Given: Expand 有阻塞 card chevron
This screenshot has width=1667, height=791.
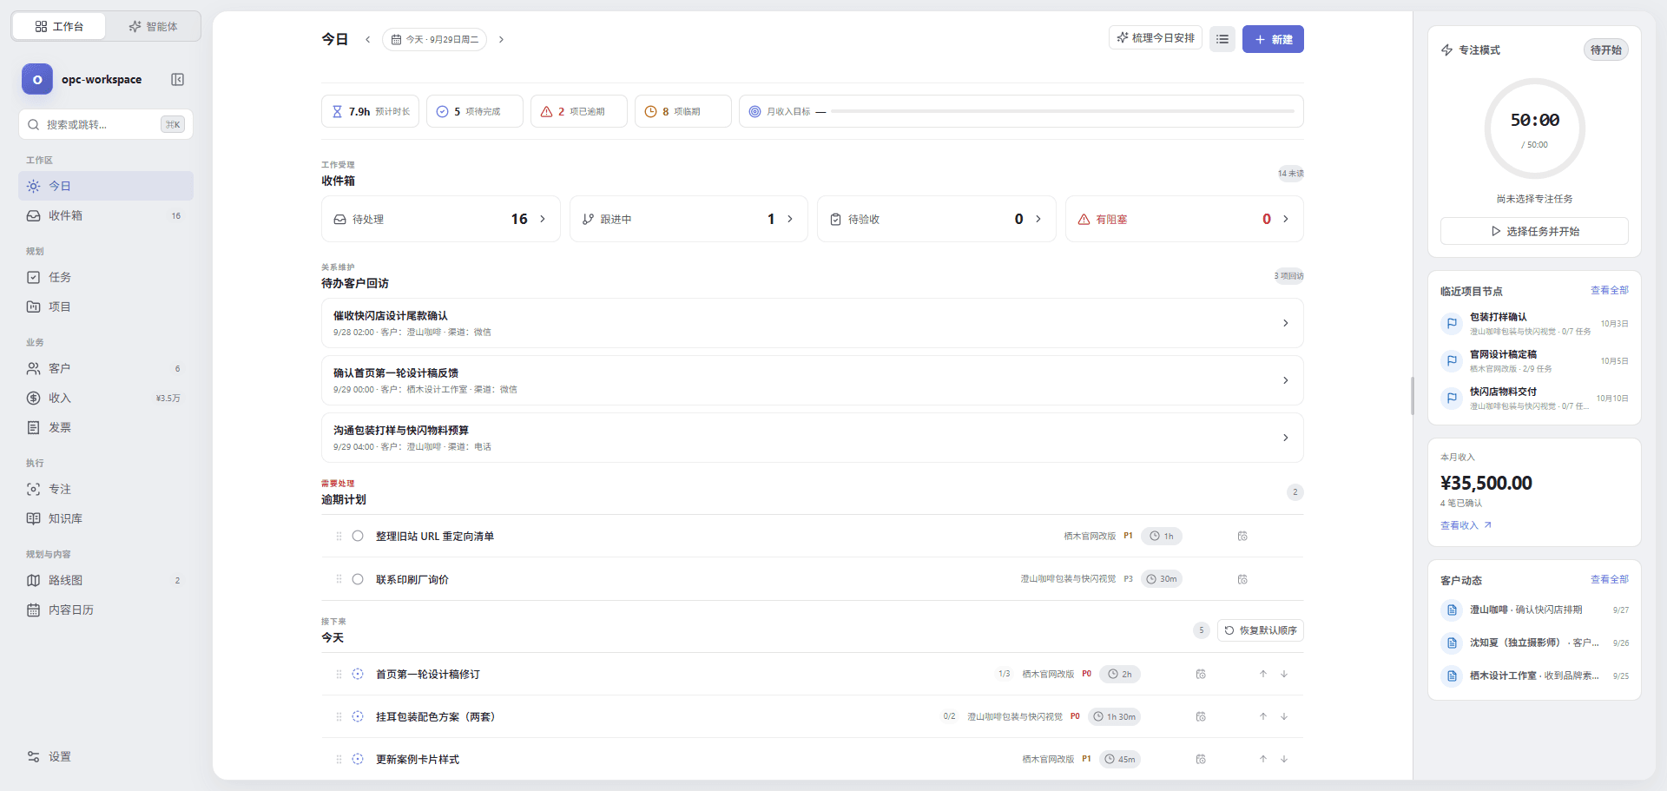Looking at the screenshot, I should pos(1286,219).
